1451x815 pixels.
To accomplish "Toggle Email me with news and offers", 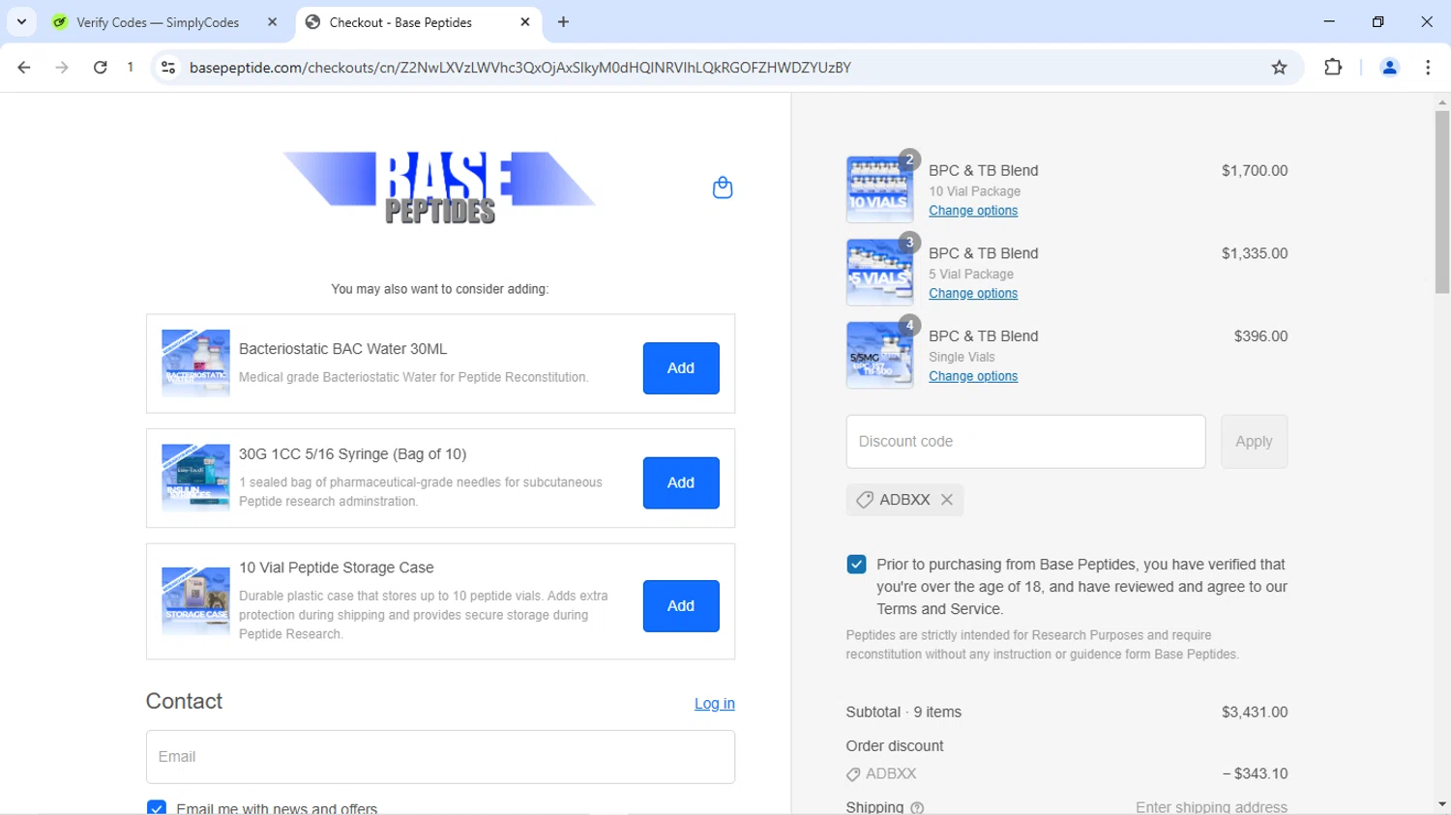I will pos(157,808).
